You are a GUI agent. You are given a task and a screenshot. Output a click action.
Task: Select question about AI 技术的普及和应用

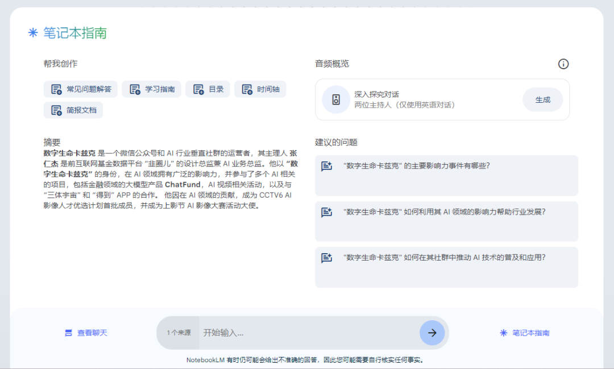coord(446,267)
